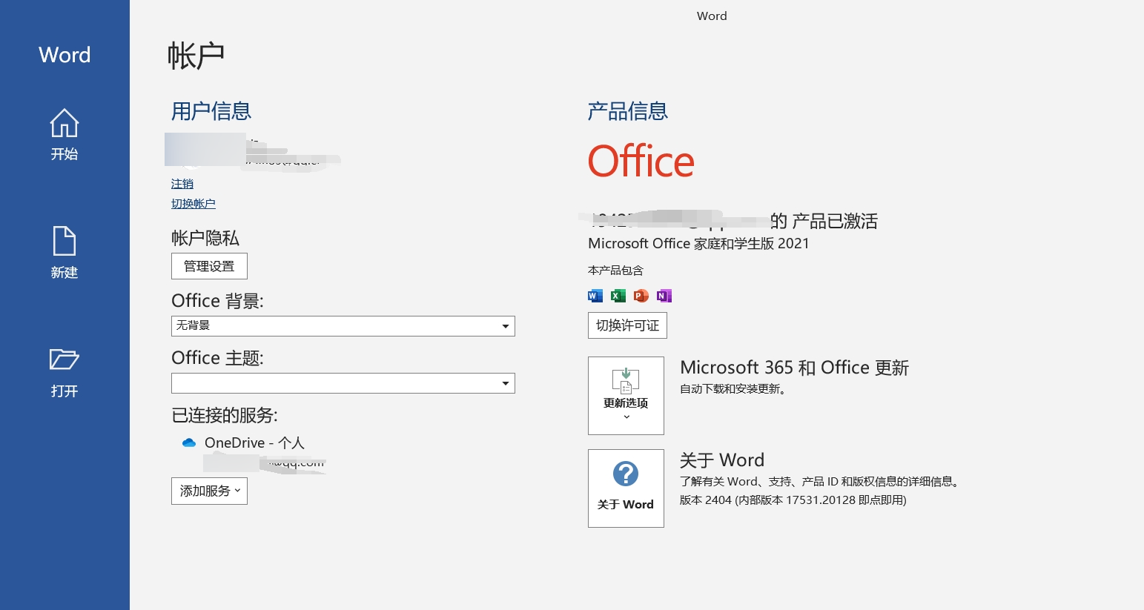This screenshot has width=1144, height=610.
Task: Click the OneDrive - 个人 service entry
Action: (254, 442)
